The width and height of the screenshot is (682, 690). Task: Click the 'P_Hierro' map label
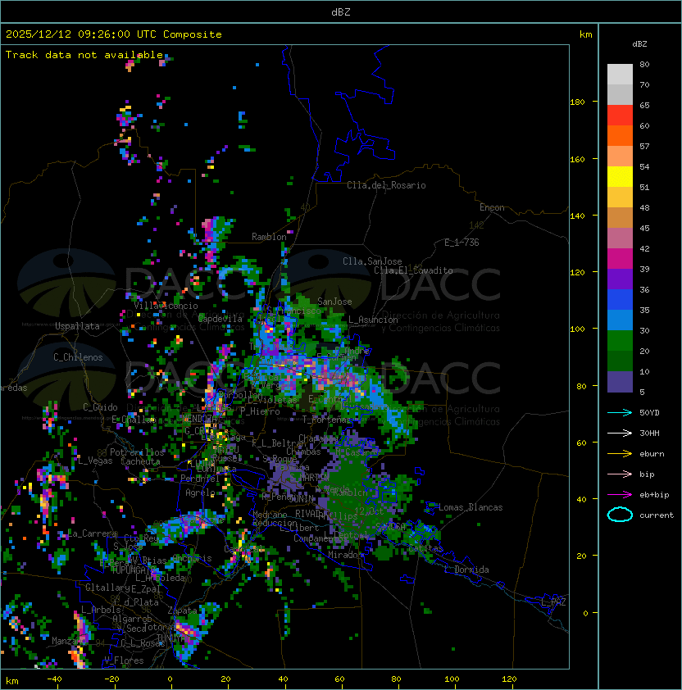tap(260, 411)
